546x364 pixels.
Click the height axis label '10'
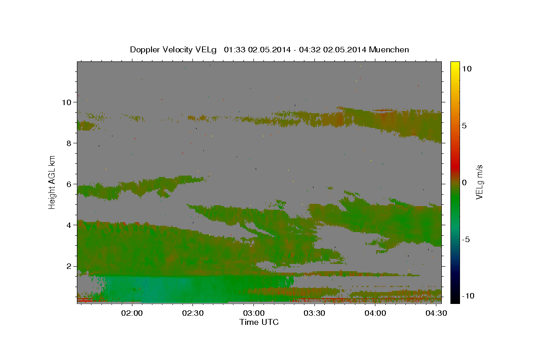pos(66,102)
